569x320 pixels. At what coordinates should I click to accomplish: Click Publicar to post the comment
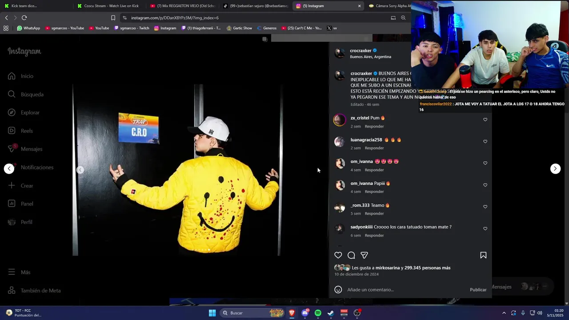(x=478, y=290)
